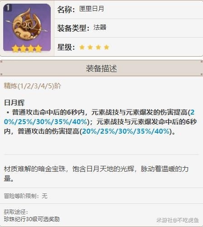Click the four-star rating under weapon image
The image size is (203, 227).
point(27,48)
